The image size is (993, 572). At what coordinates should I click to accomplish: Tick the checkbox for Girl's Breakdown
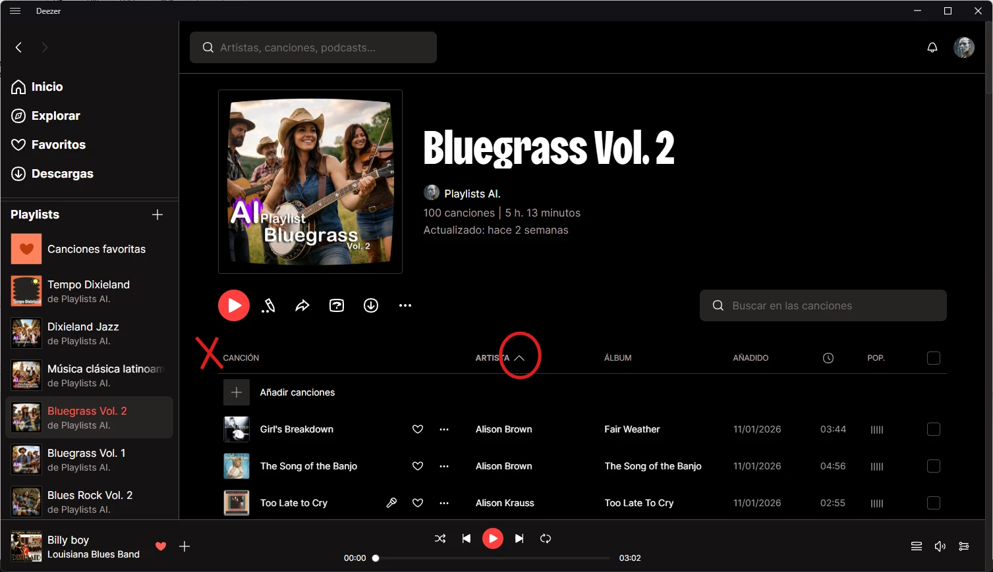pos(934,429)
